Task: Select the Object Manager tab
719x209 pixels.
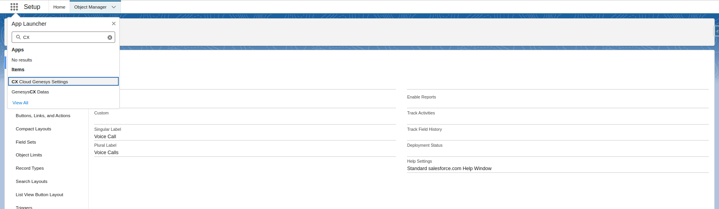Action: pyautogui.click(x=90, y=7)
